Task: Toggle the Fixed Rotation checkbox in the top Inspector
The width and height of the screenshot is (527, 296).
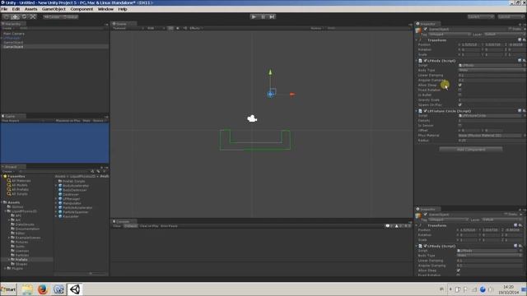Action: click(x=459, y=90)
